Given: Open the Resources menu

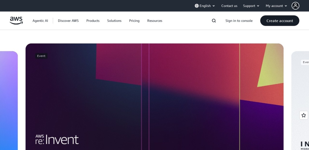Looking at the screenshot, I should pos(155,21).
